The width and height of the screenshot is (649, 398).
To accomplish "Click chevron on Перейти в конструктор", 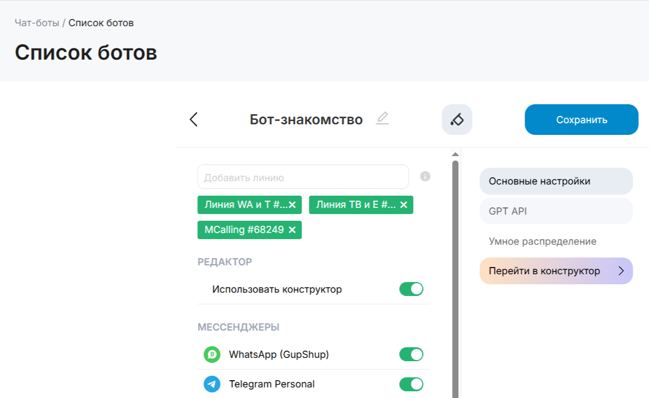I will click(621, 271).
